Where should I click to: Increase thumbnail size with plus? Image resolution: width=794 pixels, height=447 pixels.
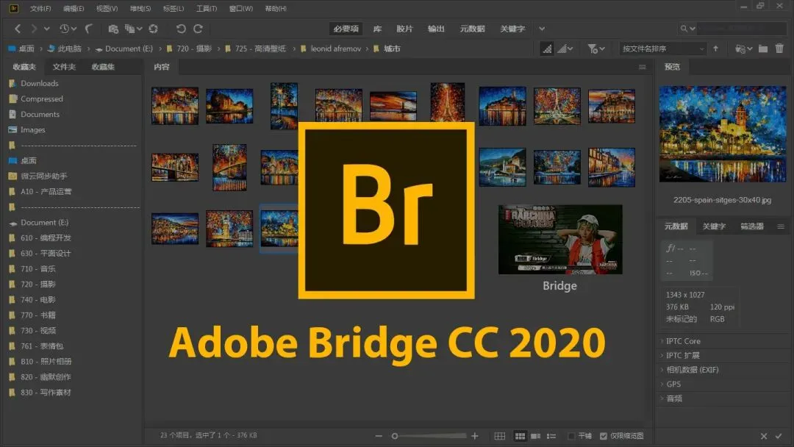coord(474,436)
